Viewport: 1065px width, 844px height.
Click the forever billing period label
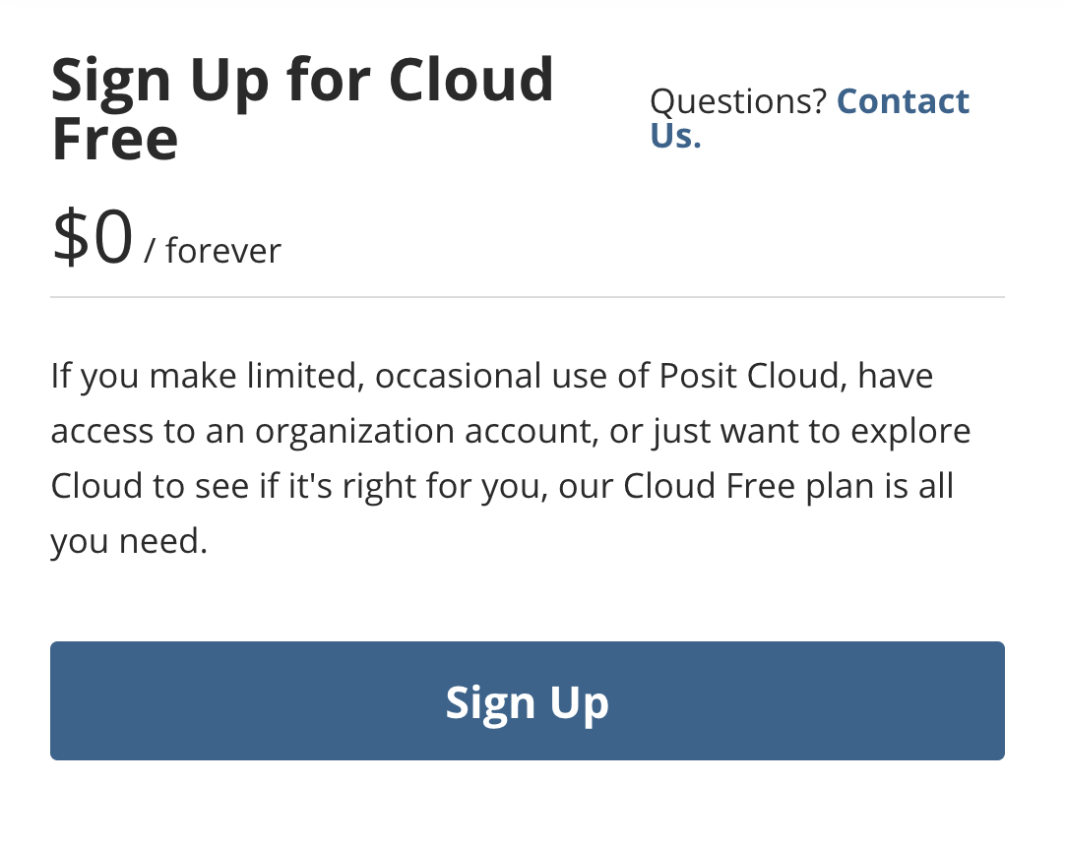(221, 251)
